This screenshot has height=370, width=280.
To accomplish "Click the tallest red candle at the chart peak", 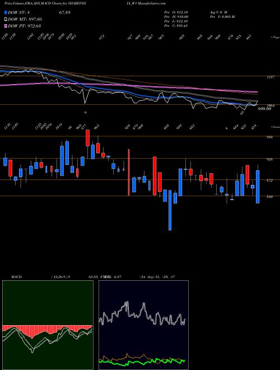I will (x=88, y=138).
